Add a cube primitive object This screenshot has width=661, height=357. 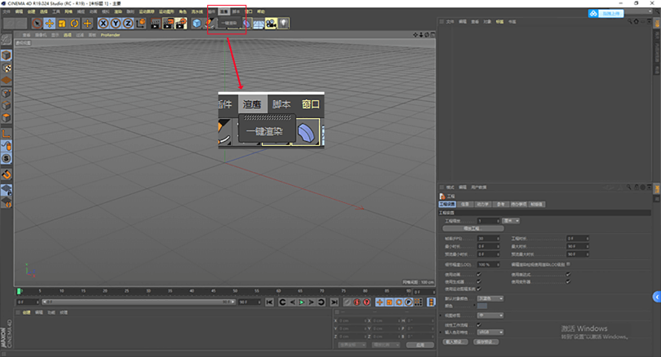coord(197,24)
